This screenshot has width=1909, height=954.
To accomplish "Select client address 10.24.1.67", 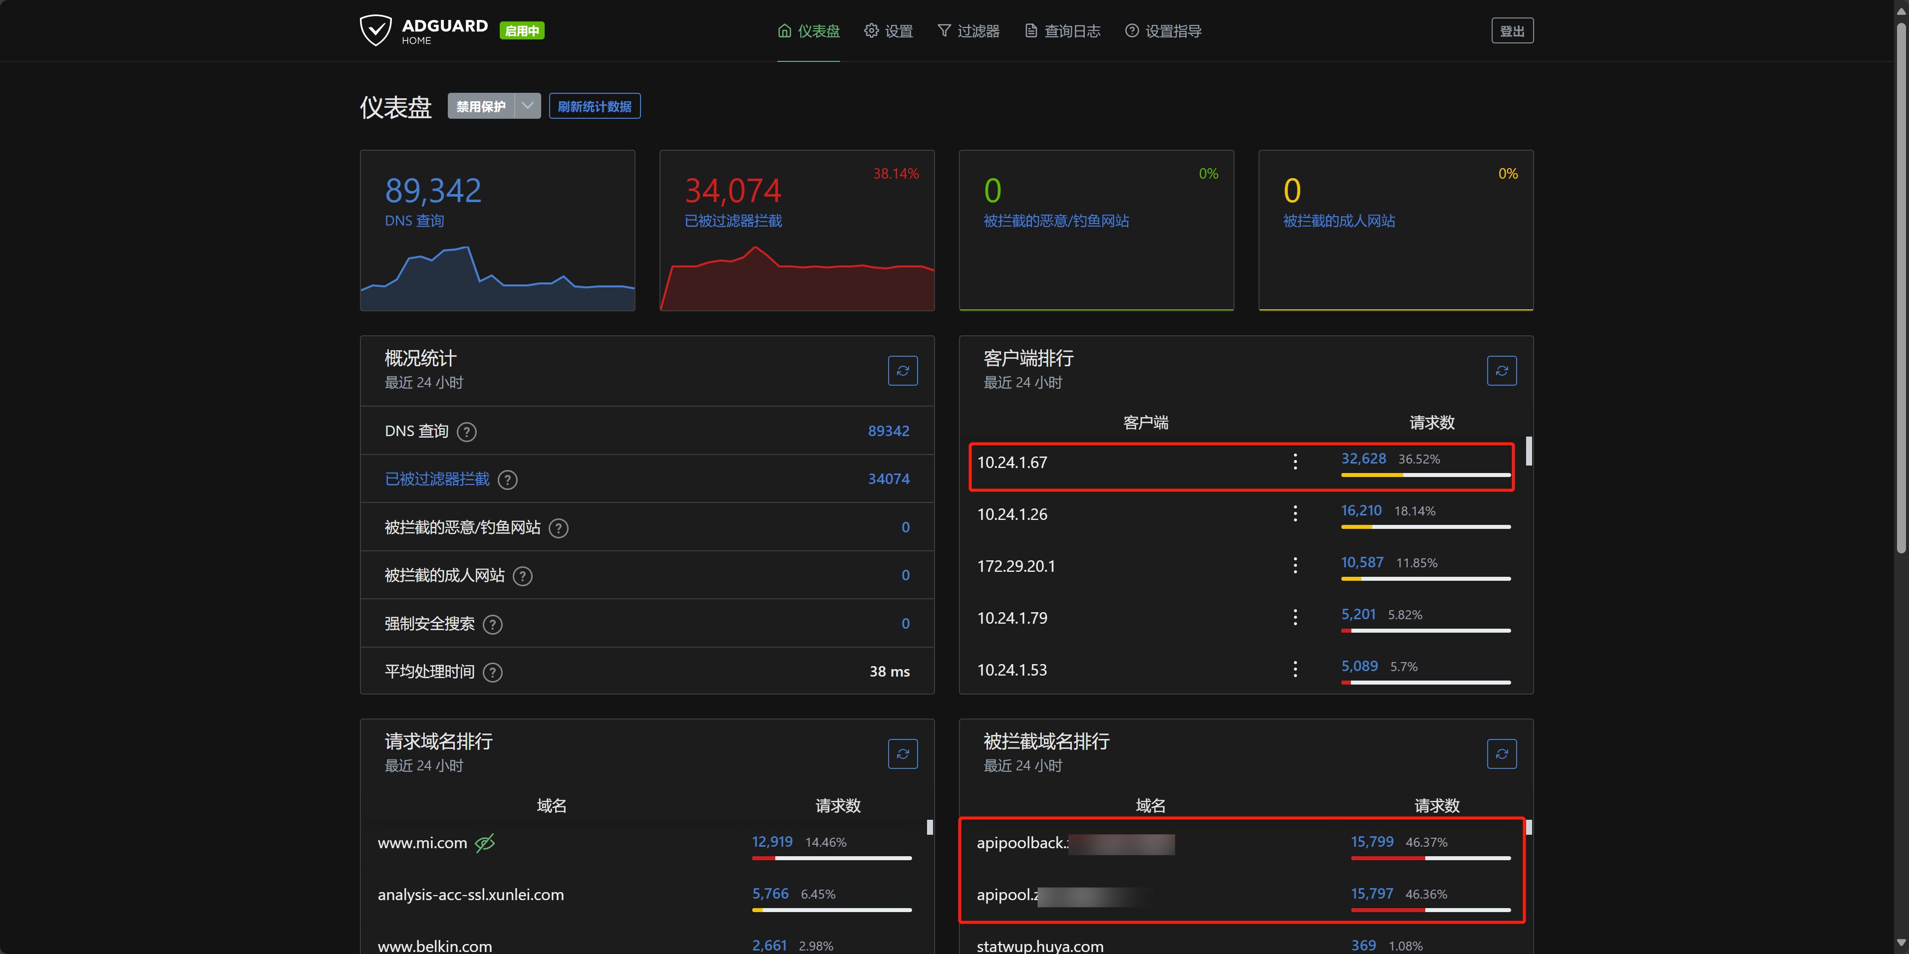I will pos(1011,462).
